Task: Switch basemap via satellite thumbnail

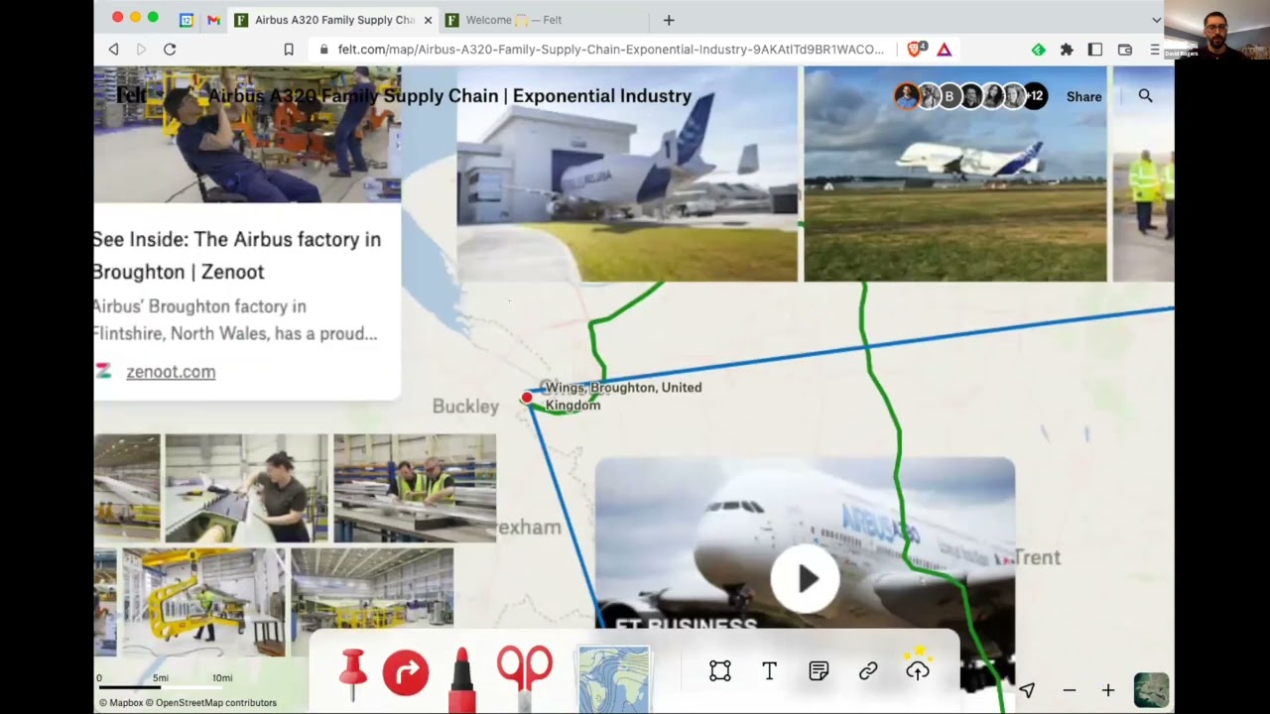Action: [x=1151, y=690]
